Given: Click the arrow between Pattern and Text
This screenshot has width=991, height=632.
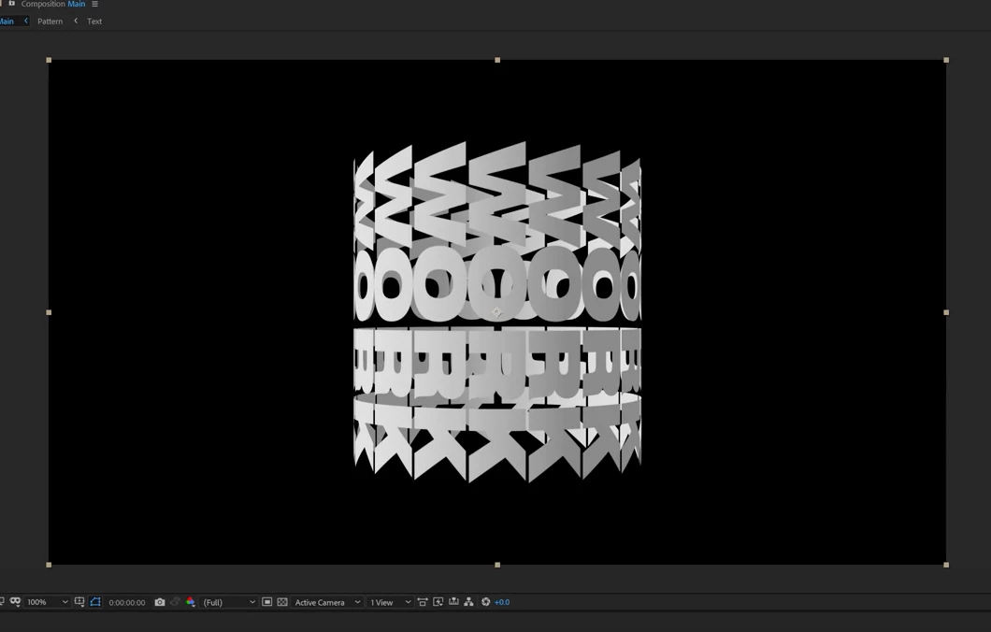Looking at the screenshot, I should pos(76,21).
